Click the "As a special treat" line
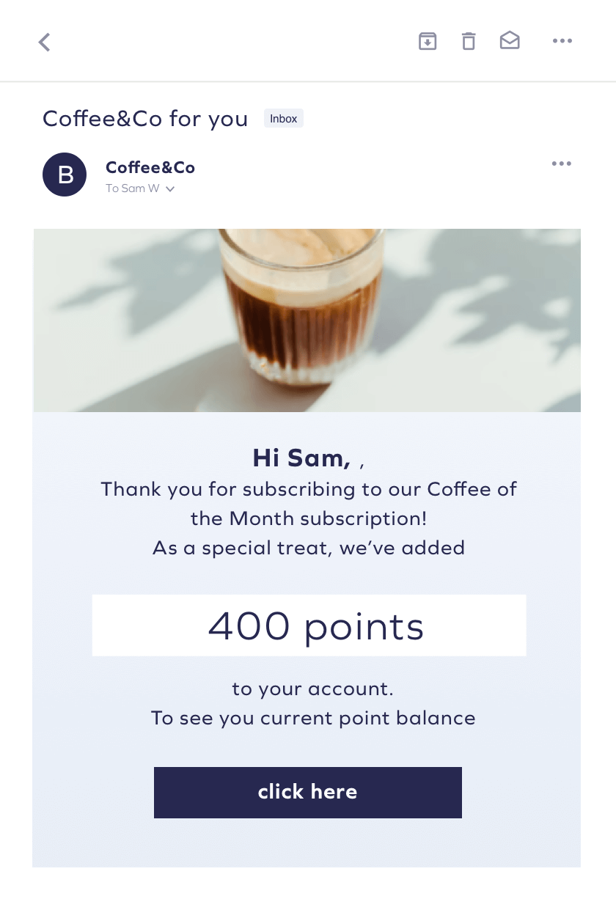 [x=309, y=548]
